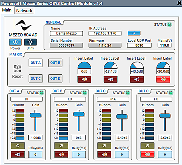Click the OUT D gain fader handle
The height and width of the screenshot is (165, 182).
(165, 115)
